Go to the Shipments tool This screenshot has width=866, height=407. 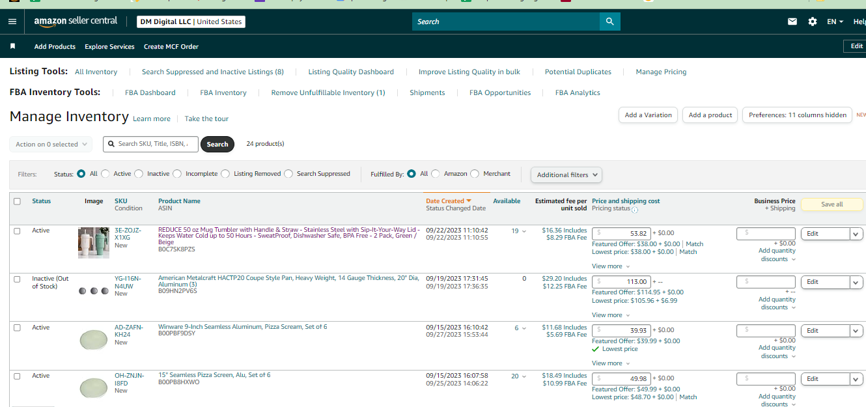click(x=427, y=92)
